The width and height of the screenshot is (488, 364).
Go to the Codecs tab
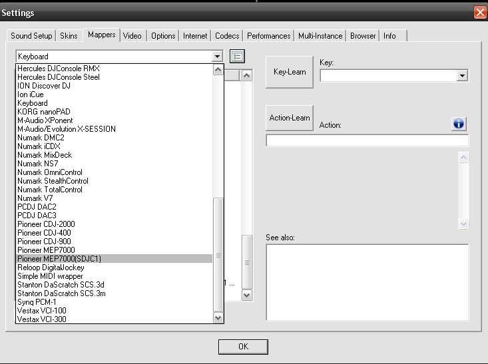pyautogui.click(x=227, y=36)
